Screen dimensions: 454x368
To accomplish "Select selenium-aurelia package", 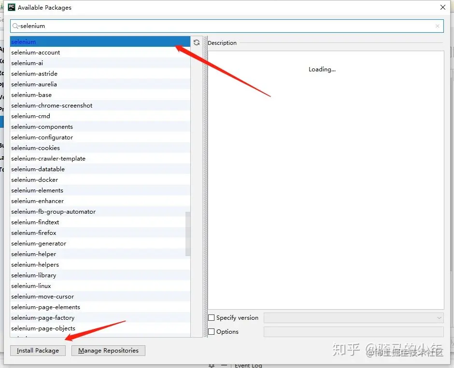I will click(x=100, y=84).
